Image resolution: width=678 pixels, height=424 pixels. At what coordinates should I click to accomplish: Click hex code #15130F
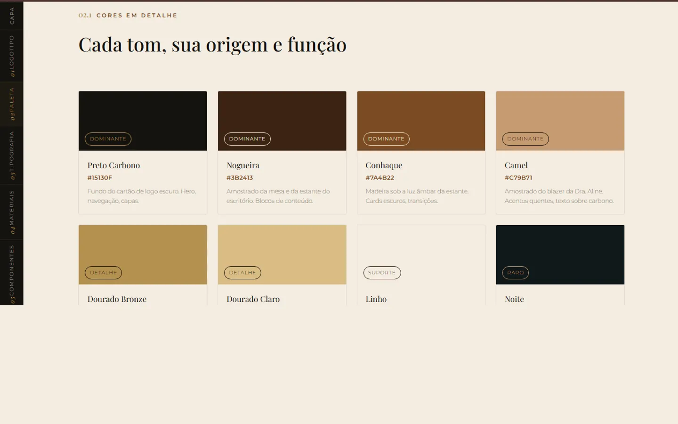pos(100,178)
